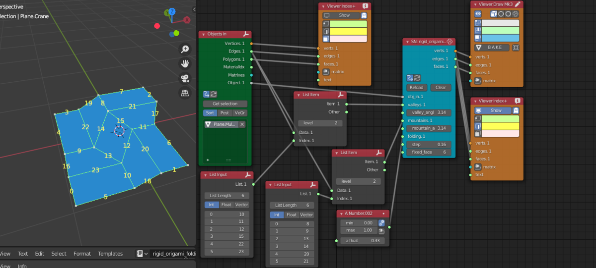The width and height of the screenshot is (596, 268).
Task: Collapse the SN: rigid_origami node
Action: coord(407,42)
